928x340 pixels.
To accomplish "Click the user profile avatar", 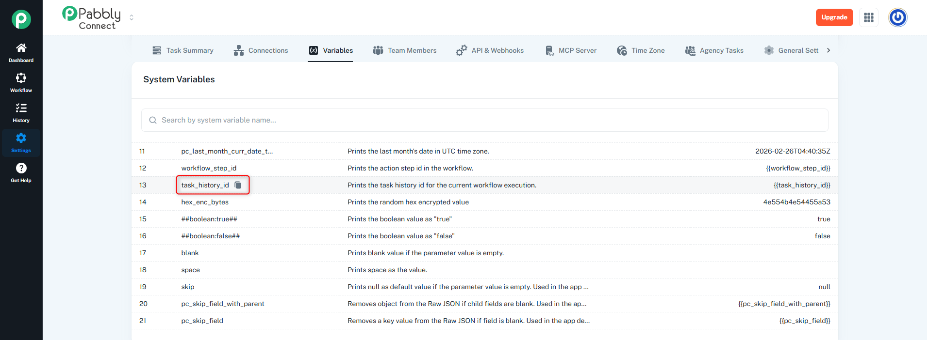I will coord(897,17).
